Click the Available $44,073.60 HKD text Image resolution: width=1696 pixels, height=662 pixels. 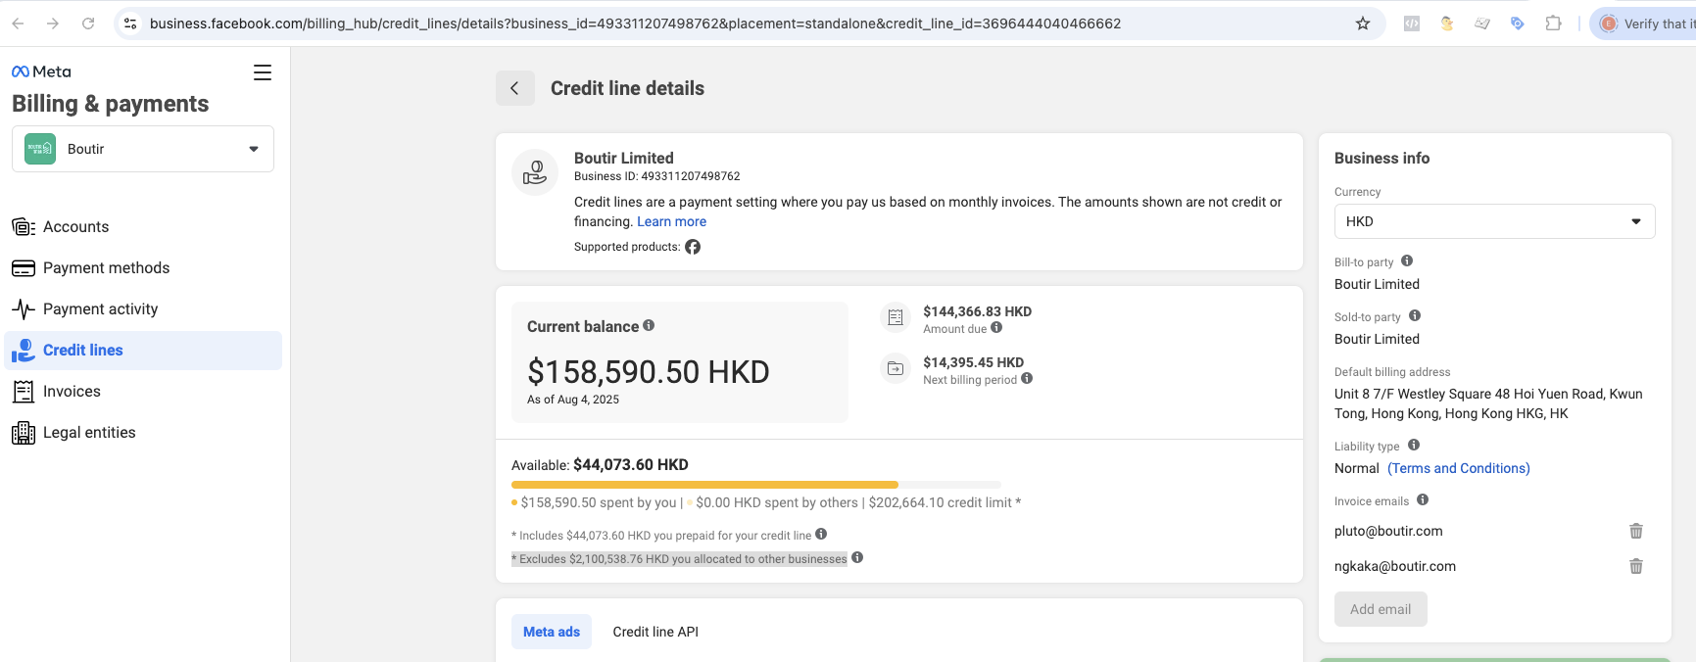[x=600, y=465]
